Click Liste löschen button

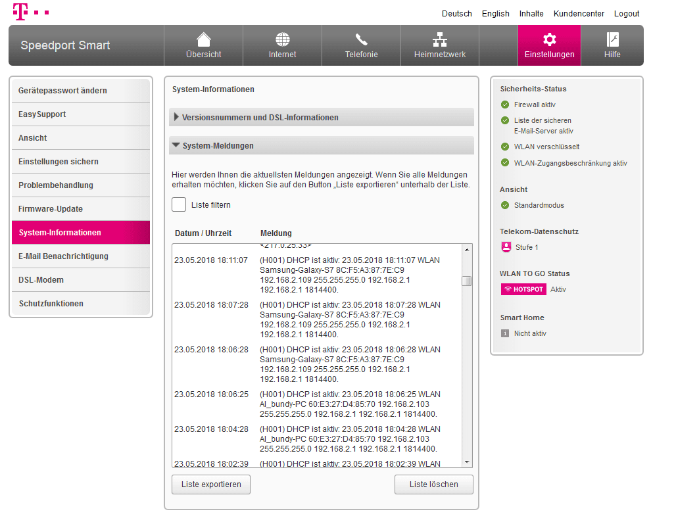click(x=434, y=485)
